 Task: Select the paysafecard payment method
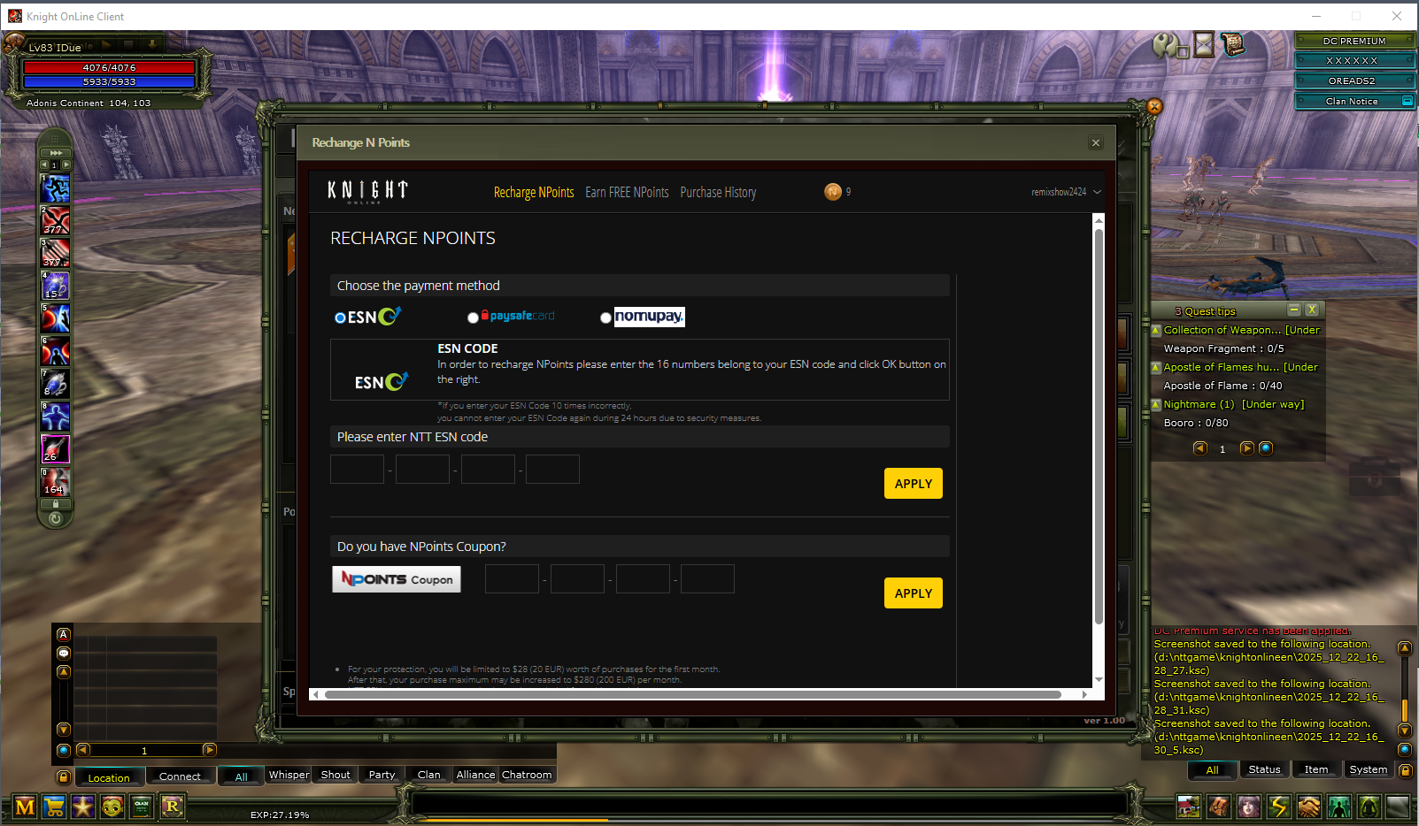(x=473, y=317)
